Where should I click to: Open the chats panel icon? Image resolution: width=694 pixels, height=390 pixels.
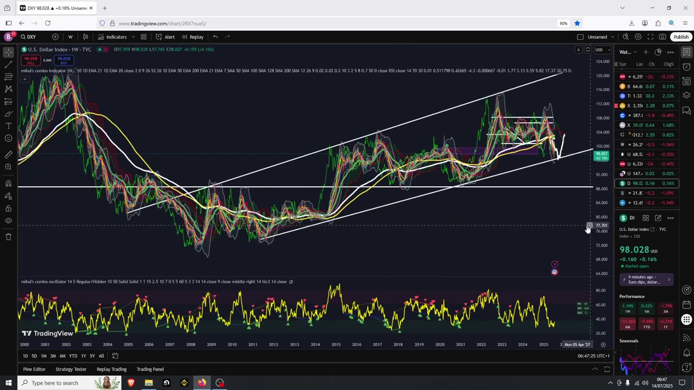[x=686, y=110]
